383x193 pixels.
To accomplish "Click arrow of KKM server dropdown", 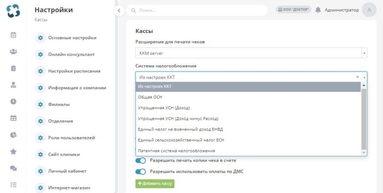I will point(364,53).
